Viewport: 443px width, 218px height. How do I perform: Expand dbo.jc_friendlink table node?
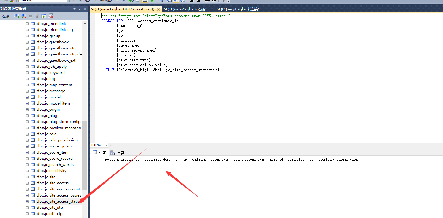coord(27,24)
